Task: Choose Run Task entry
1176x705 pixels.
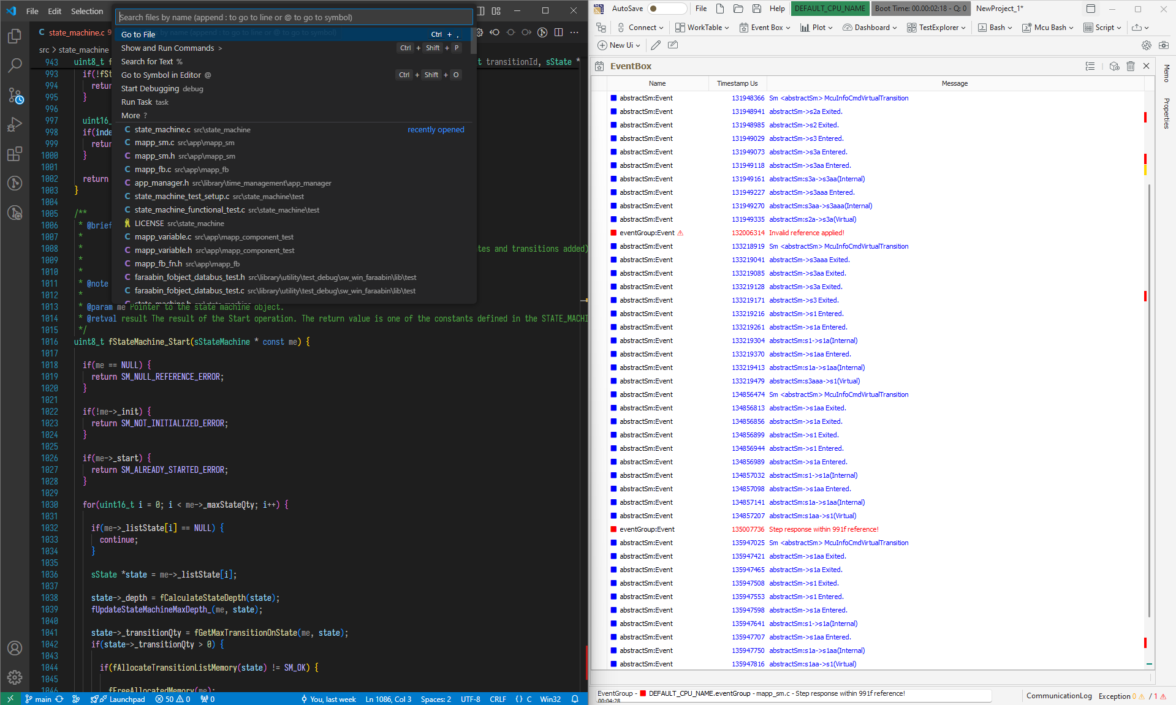Action: pyautogui.click(x=293, y=102)
